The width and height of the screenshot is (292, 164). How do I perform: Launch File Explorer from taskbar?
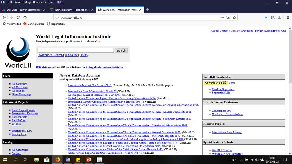(x=36, y=160)
